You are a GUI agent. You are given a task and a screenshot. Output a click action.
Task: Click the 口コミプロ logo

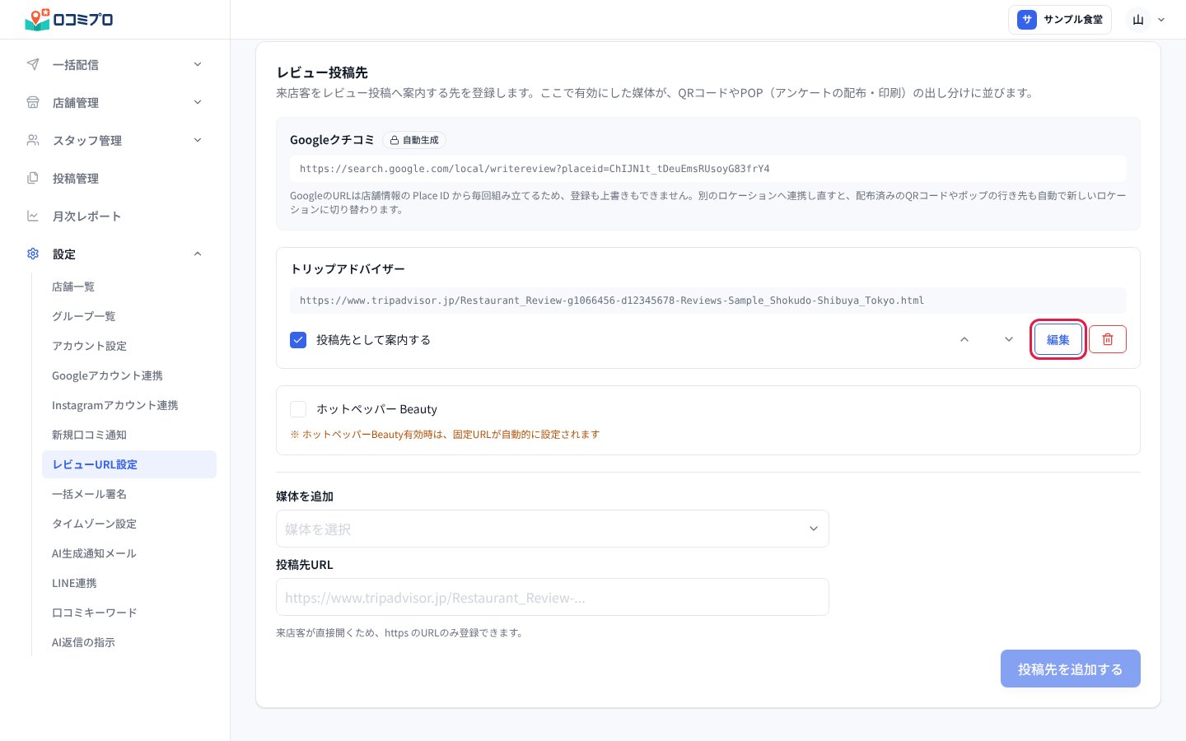[x=69, y=19]
